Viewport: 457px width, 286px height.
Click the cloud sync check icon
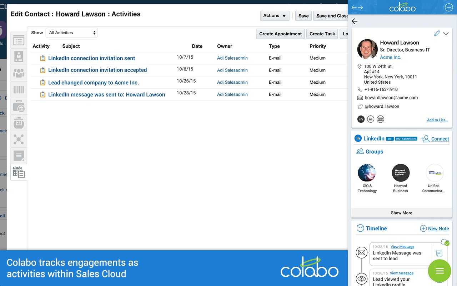click(445, 242)
